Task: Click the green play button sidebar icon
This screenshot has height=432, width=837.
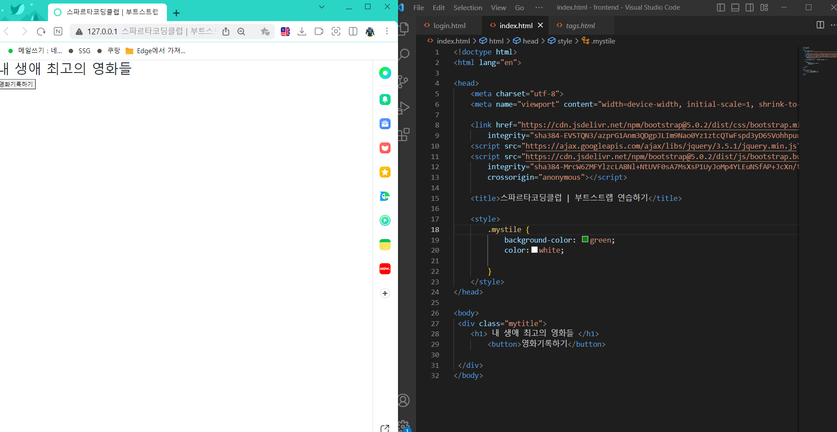Action: point(385,221)
